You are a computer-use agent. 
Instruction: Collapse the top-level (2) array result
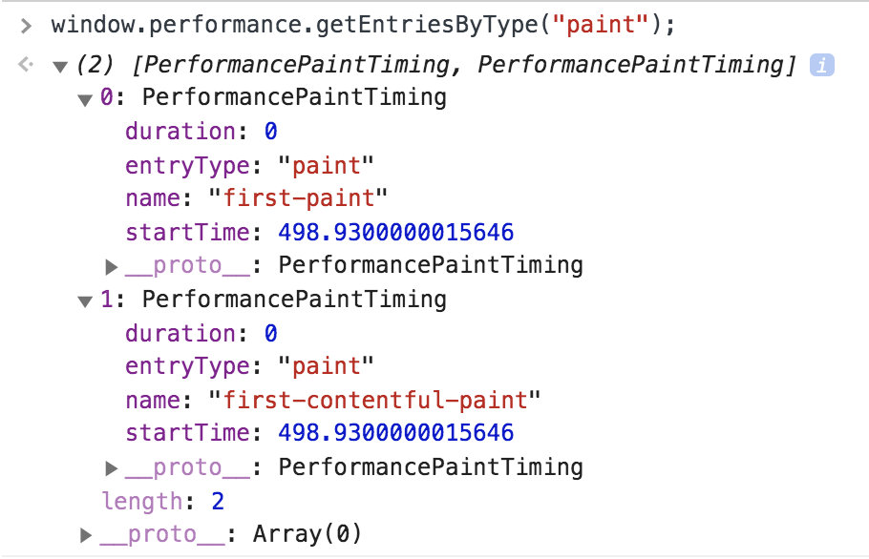[60, 67]
